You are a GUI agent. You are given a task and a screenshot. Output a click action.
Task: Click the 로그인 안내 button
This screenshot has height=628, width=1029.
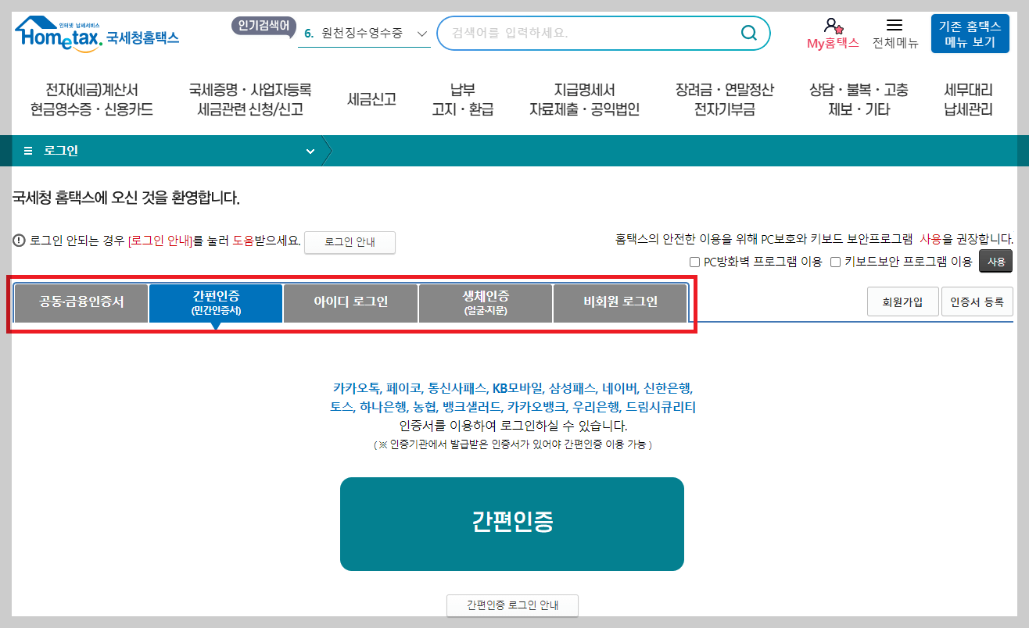(350, 242)
